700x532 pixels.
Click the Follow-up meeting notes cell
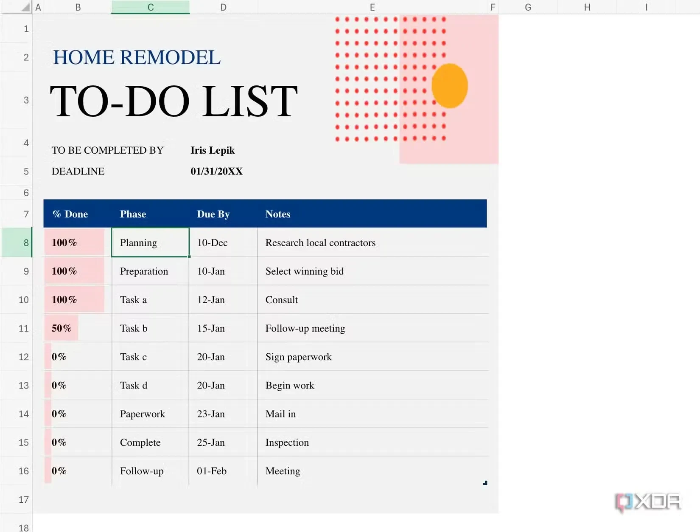tap(305, 328)
